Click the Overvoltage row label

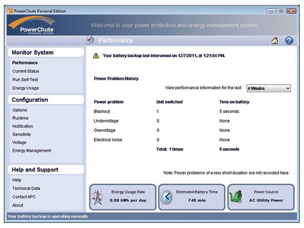(105, 130)
